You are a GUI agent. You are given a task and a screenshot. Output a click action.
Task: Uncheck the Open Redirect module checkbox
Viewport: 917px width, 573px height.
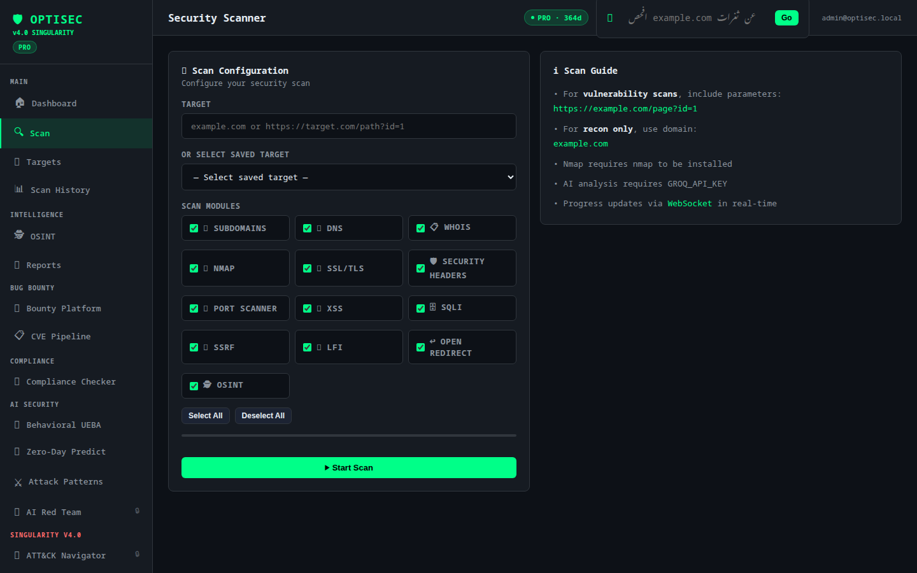pos(420,347)
